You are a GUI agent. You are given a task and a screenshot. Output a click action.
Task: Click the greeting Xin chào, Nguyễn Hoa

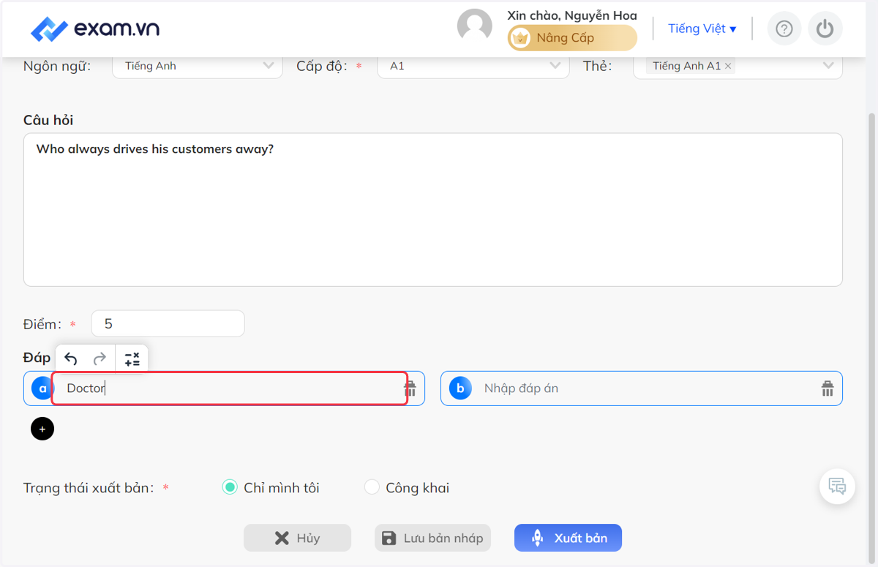572,15
